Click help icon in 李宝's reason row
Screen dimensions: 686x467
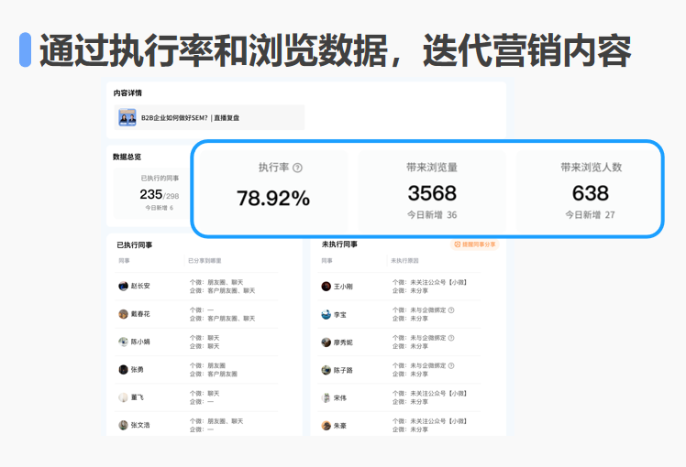[451, 310]
